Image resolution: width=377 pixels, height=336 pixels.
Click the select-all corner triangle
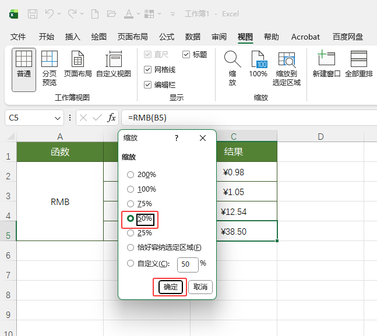point(11,136)
